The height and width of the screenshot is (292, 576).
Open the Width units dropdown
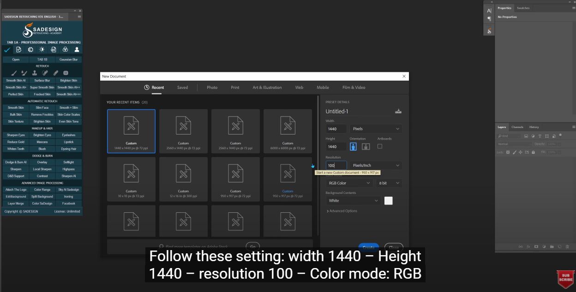pos(375,129)
